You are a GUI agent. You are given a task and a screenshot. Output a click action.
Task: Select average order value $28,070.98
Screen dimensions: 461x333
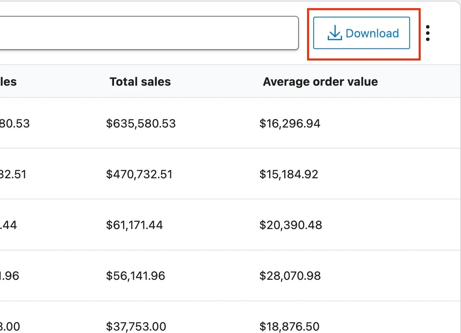[290, 276]
